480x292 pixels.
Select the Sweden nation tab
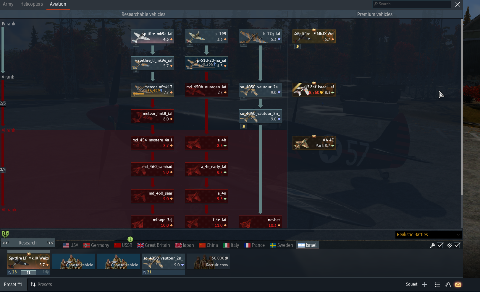(281, 245)
